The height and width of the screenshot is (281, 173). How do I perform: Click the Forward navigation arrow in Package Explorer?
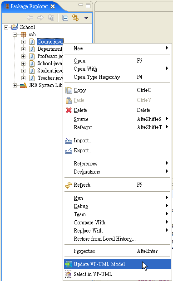(x=40, y=18)
